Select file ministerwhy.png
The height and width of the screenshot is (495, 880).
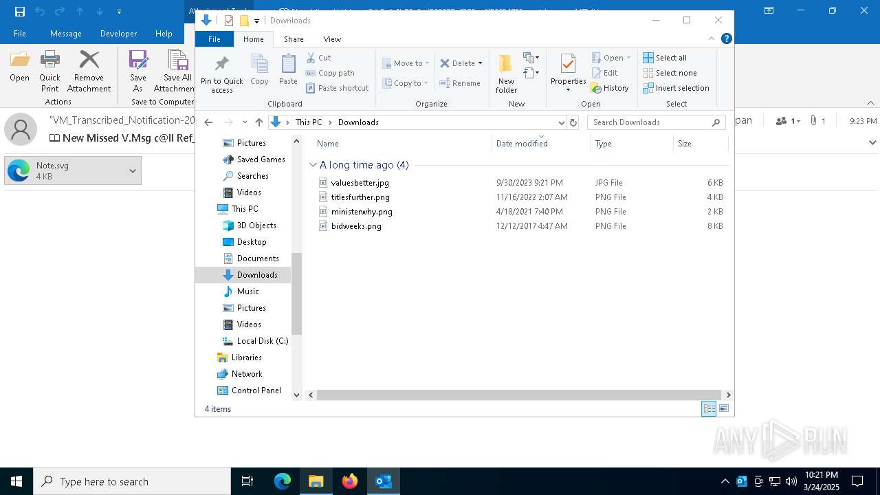(362, 212)
